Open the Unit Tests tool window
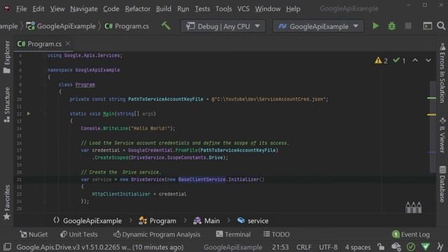 79,234
